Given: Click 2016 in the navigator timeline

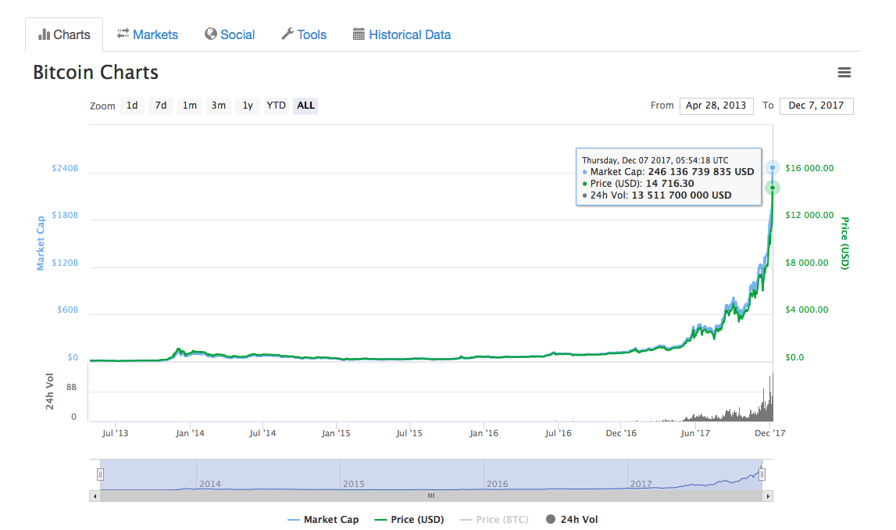Looking at the screenshot, I should (x=497, y=484).
